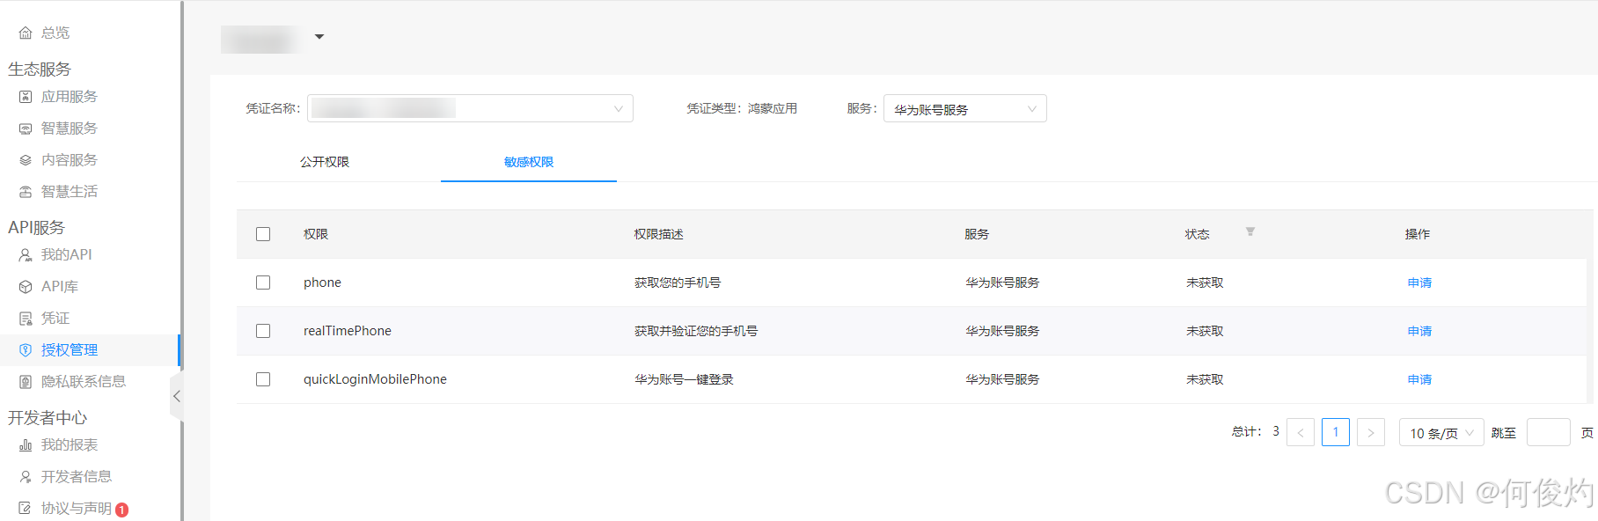Click the 内容服务 layers icon
The image size is (1598, 521).
(26, 160)
